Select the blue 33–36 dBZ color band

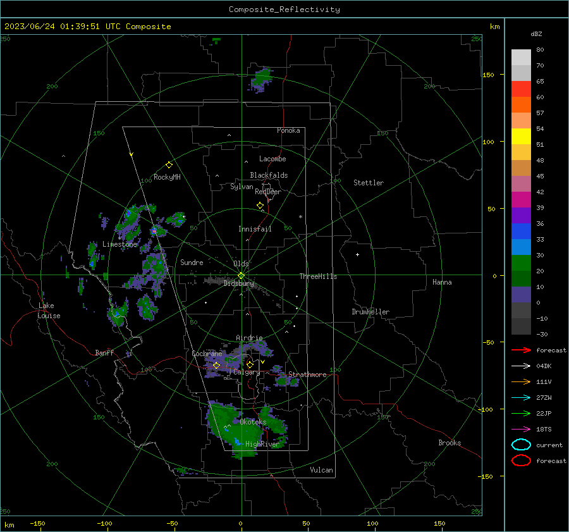coord(521,232)
